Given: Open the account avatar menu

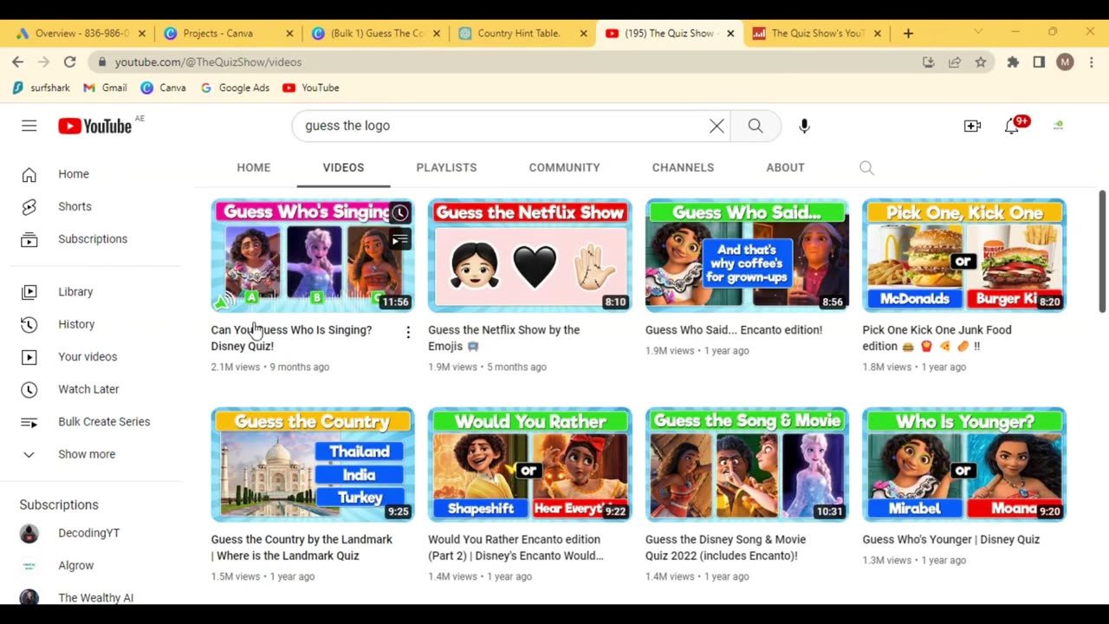Looking at the screenshot, I should click(x=1058, y=126).
